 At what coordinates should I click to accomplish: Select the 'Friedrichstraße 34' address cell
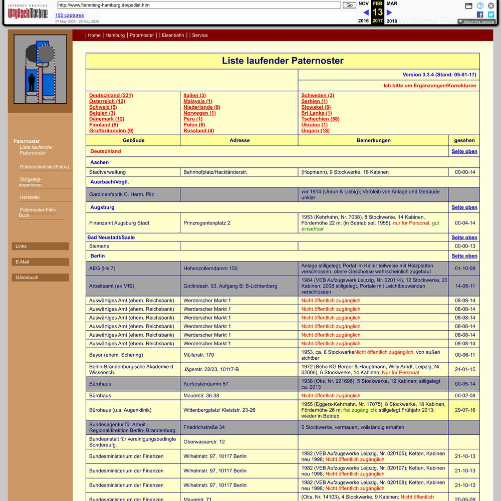pyautogui.click(x=239, y=427)
